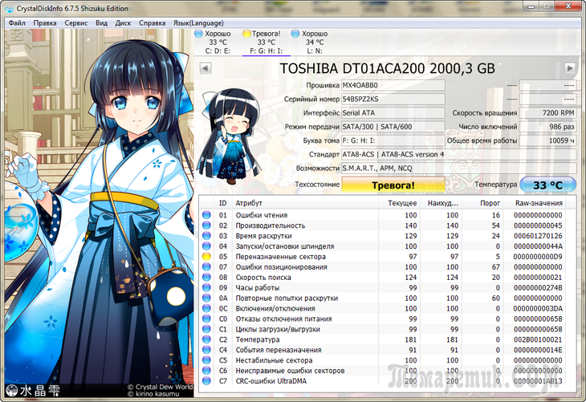Viewport: 586px width, 402px height.
Task: Click the yellow Тревога! health status button
Action: click(x=393, y=185)
